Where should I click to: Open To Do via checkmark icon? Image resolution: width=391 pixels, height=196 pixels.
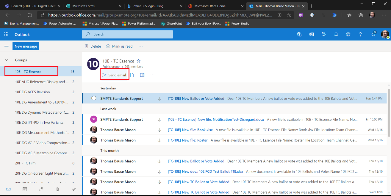(74, 189)
